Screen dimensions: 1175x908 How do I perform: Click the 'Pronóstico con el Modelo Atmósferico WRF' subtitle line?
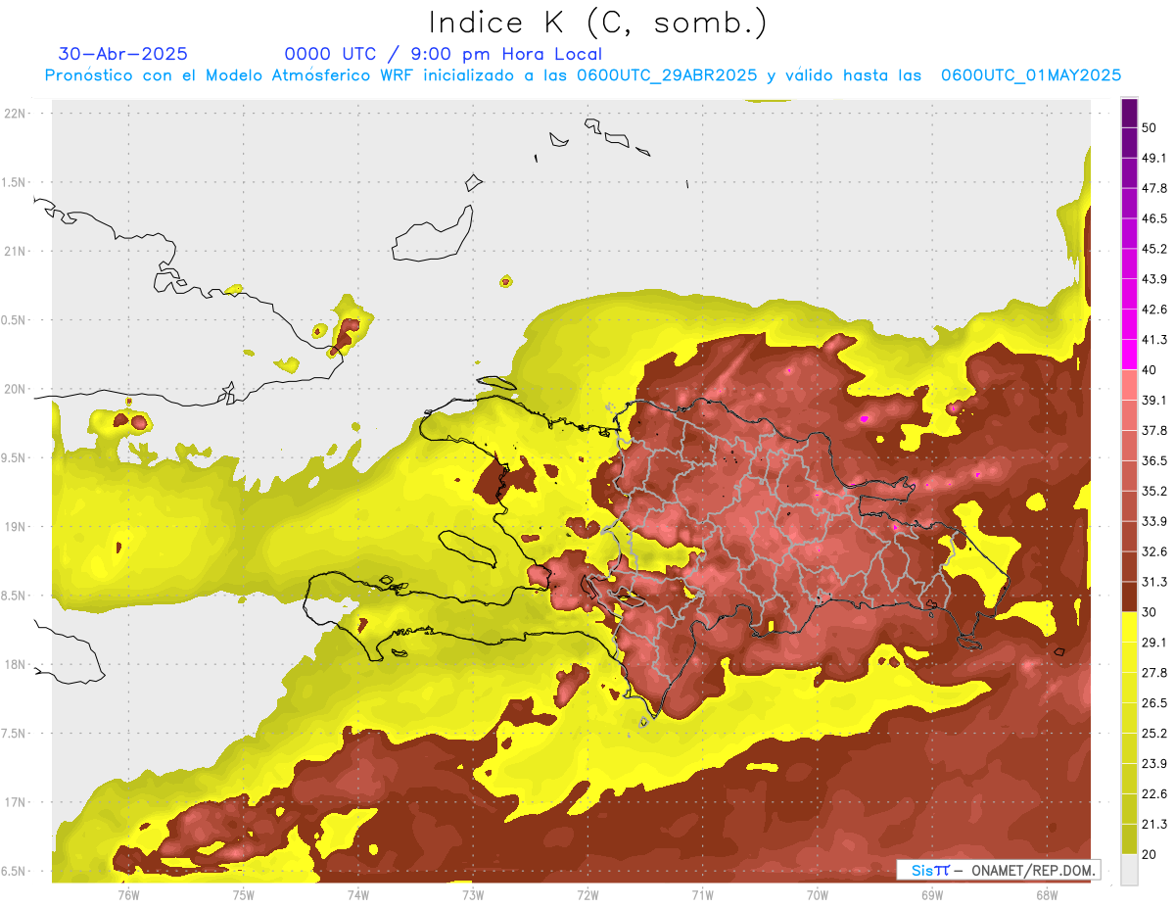tap(583, 75)
